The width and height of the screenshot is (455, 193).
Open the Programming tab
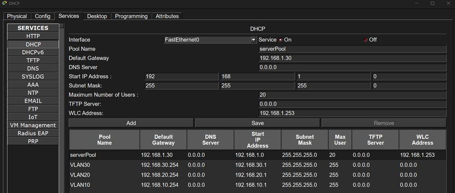[x=131, y=16]
